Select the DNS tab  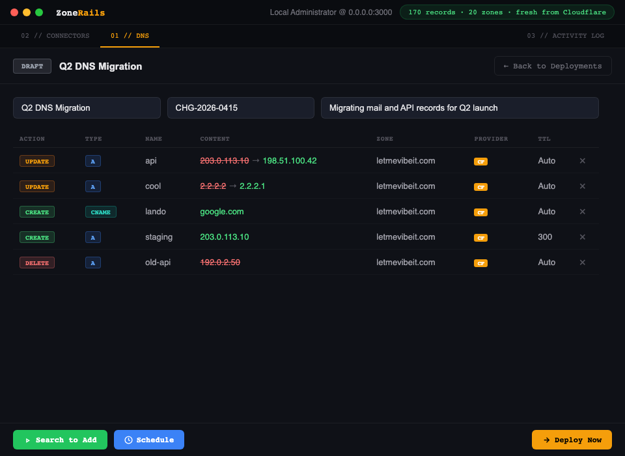coord(130,36)
